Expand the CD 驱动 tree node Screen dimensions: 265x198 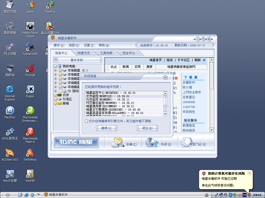coord(55,91)
